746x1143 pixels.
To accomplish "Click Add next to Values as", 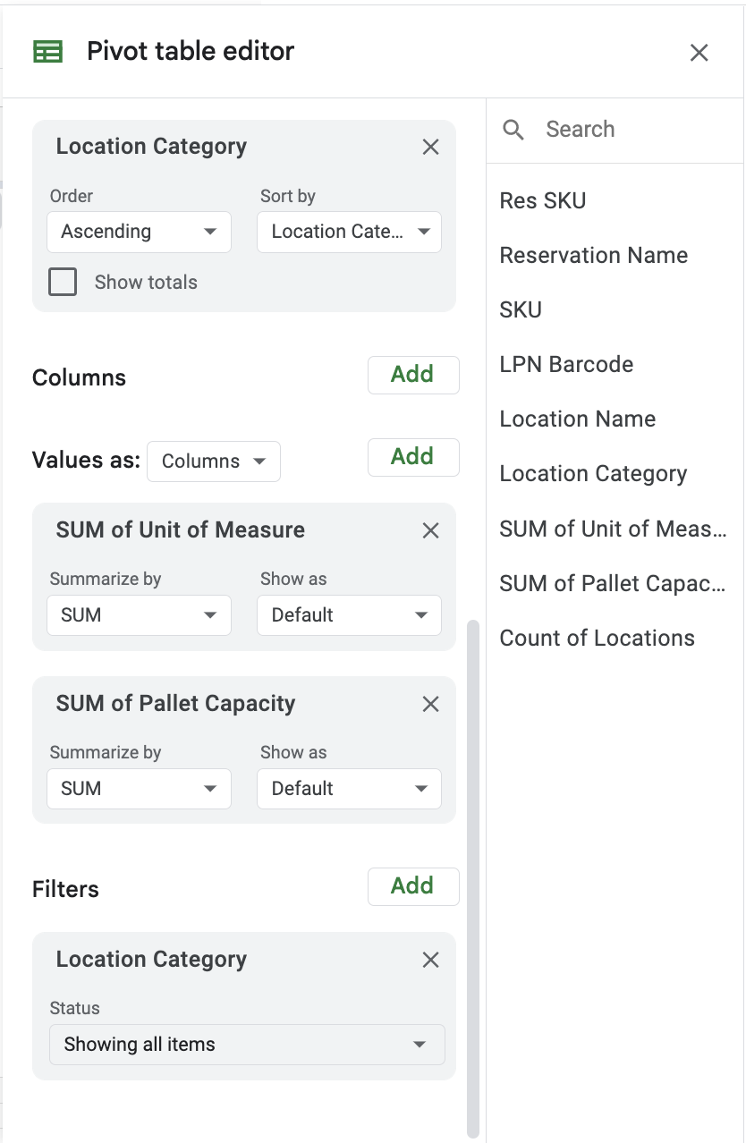I will tap(413, 457).
